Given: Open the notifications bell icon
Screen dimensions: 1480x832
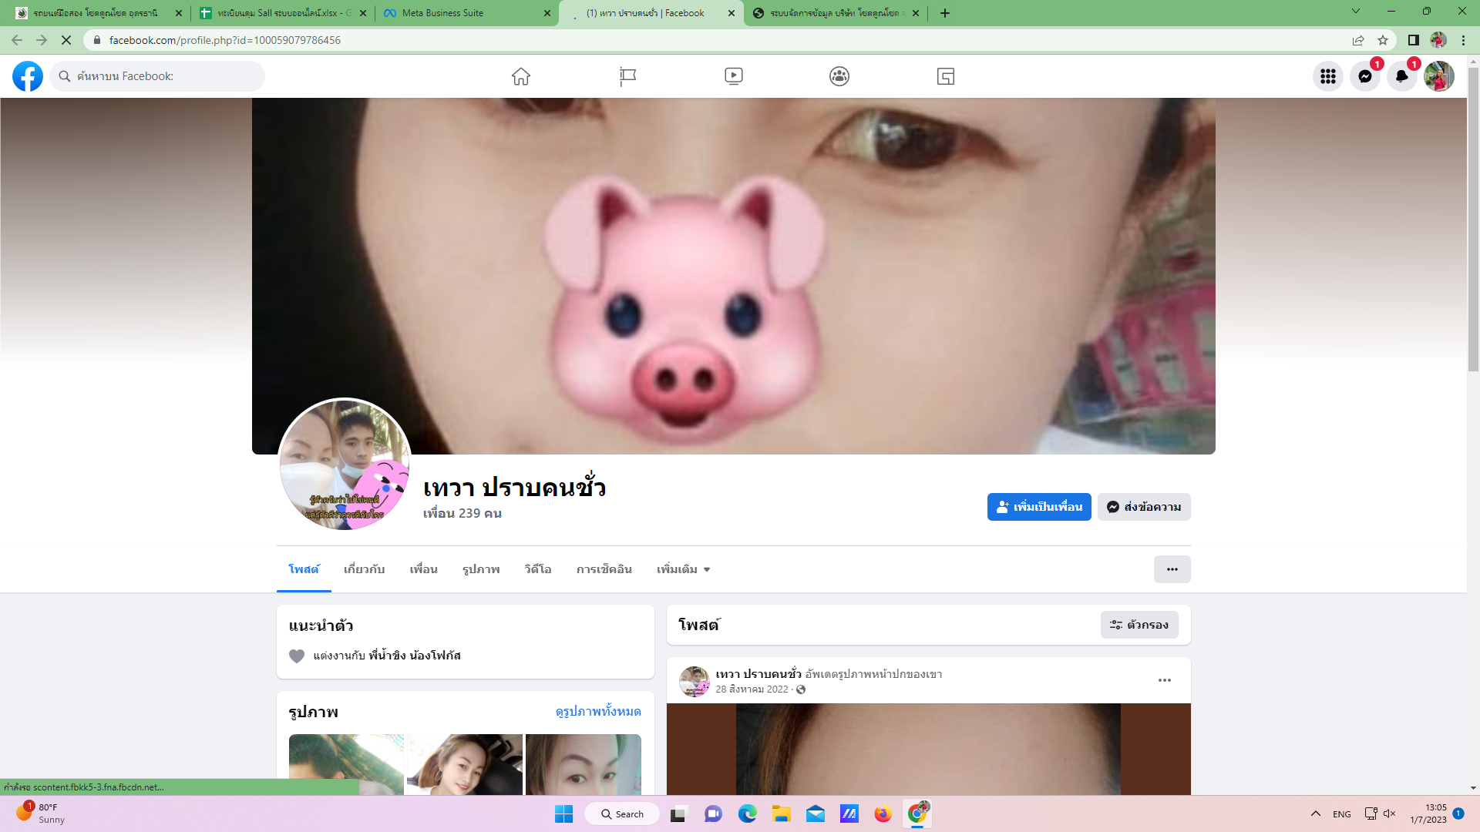Looking at the screenshot, I should pos(1401,76).
